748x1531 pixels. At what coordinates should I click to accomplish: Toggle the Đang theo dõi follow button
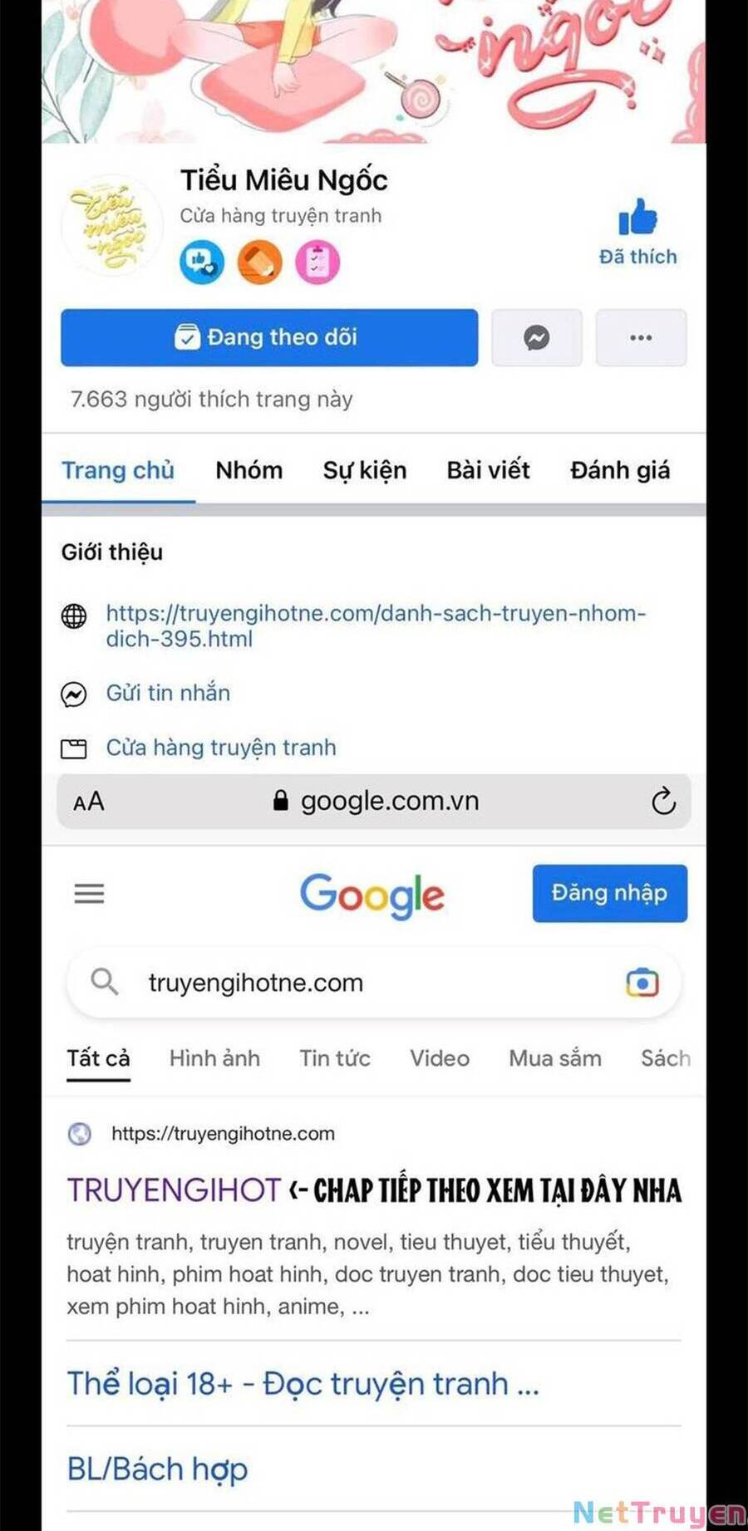tap(269, 337)
